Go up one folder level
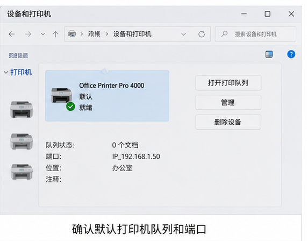Viewport: 307px width, 241px height. coord(55,34)
